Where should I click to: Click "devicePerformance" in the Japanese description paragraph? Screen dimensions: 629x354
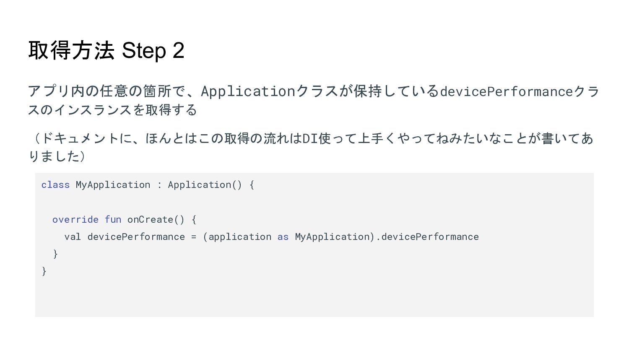pyautogui.click(x=506, y=91)
